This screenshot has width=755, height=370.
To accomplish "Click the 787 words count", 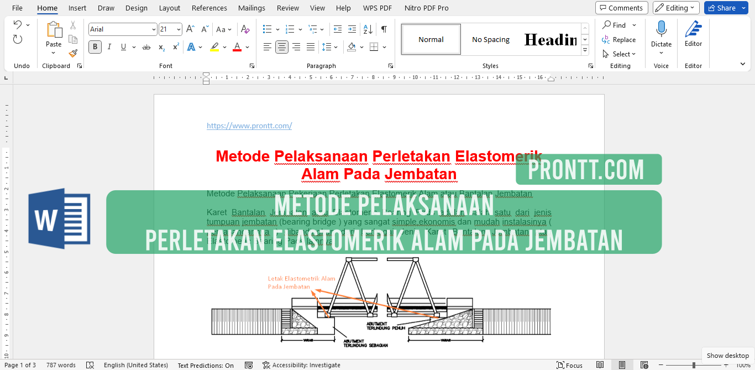I will click(x=61, y=365).
